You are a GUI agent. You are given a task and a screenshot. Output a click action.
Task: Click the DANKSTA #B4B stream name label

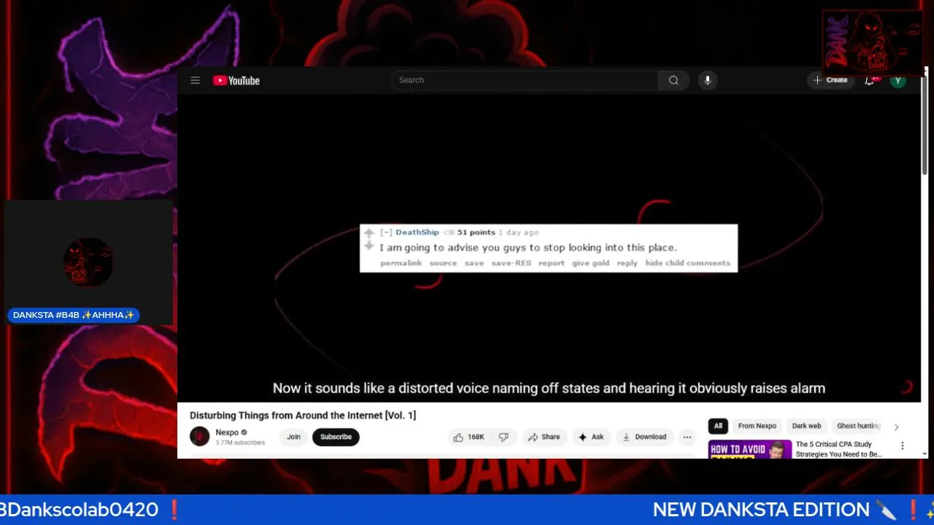(74, 315)
